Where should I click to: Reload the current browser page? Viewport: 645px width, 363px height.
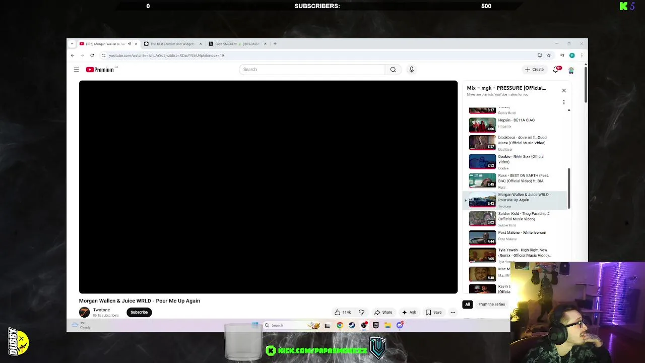(x=92, y=55)
